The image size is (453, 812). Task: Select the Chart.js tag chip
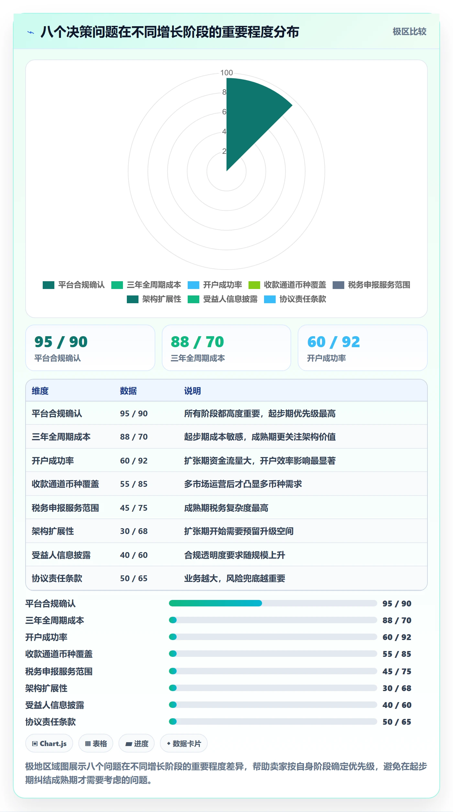49,743
